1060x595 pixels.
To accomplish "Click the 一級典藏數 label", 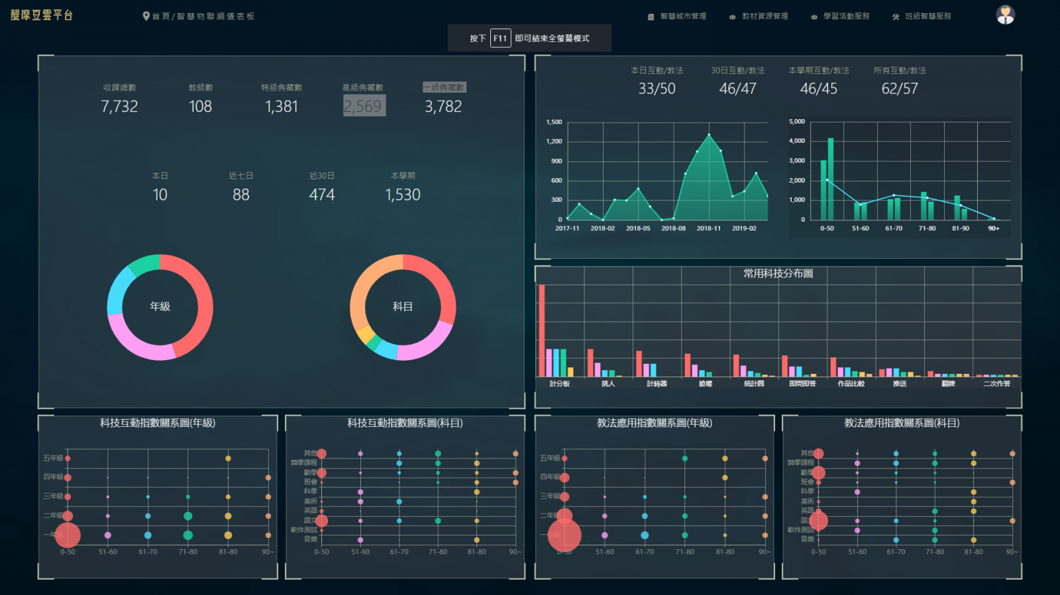I will [444, 87].
